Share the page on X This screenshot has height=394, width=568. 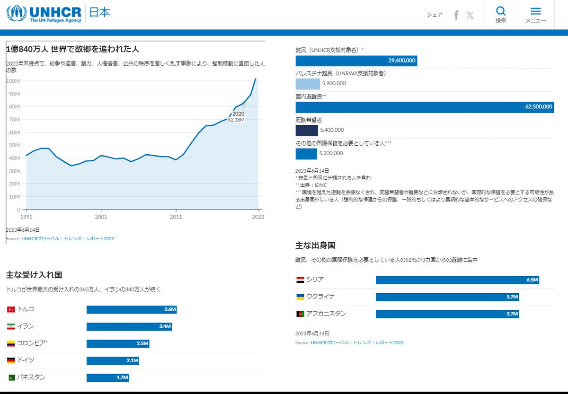470,15
